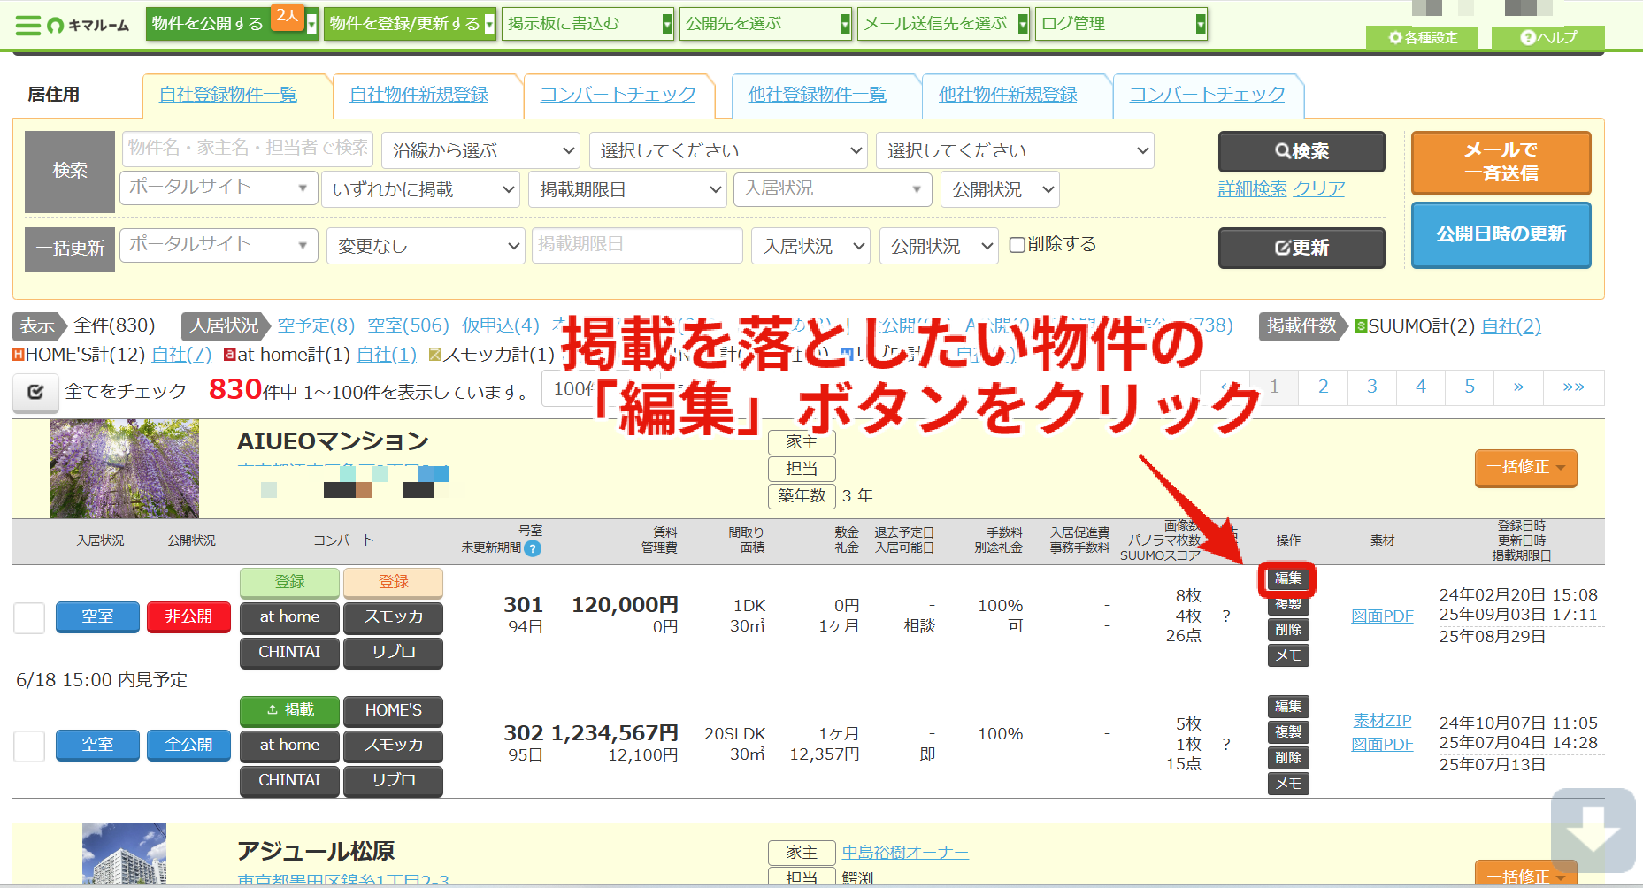Open the 中島裕樹オーナー owner link
The width and height of the screenshot is (1643, 888).
coord(905,853)
